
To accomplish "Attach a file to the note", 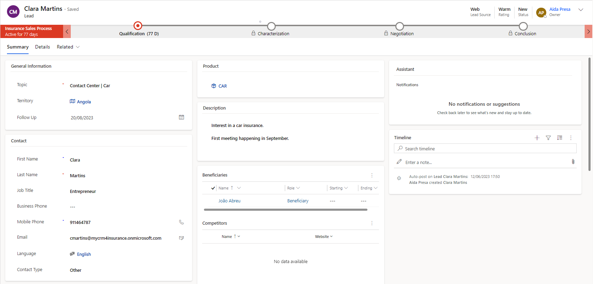I will (573, 162).
